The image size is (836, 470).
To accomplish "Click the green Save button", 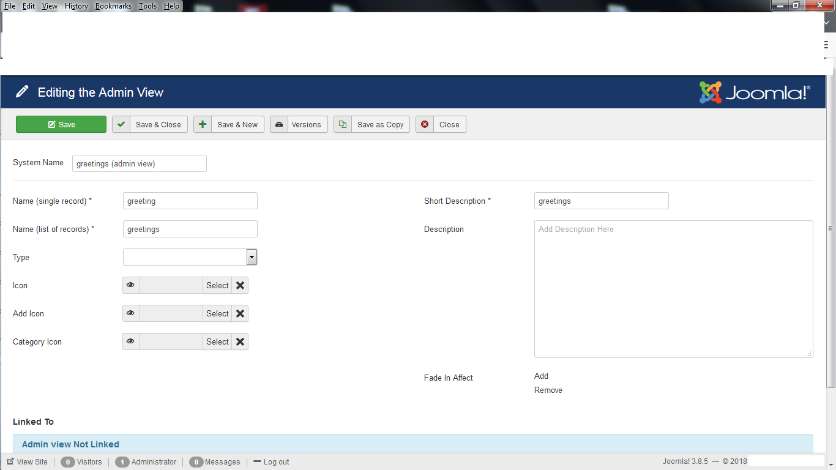I will (x=61, y=124).
